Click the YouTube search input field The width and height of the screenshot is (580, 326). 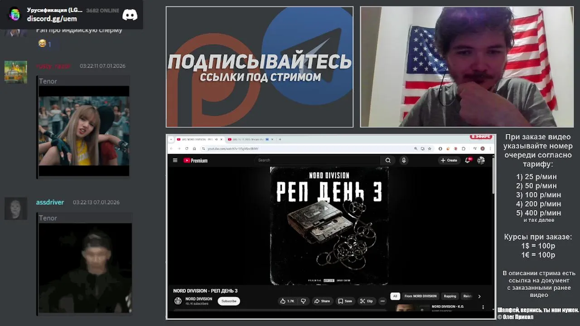(317, 160)
